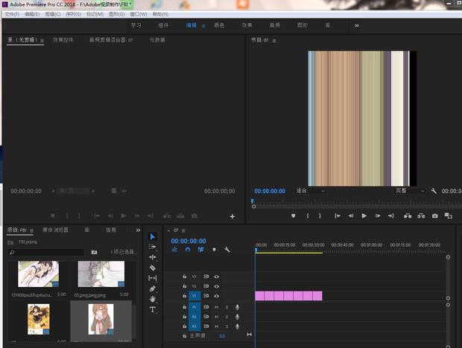Select the Track Select Forward tool
This screenshot has height=348, width=462.
(x=153, y=247)
